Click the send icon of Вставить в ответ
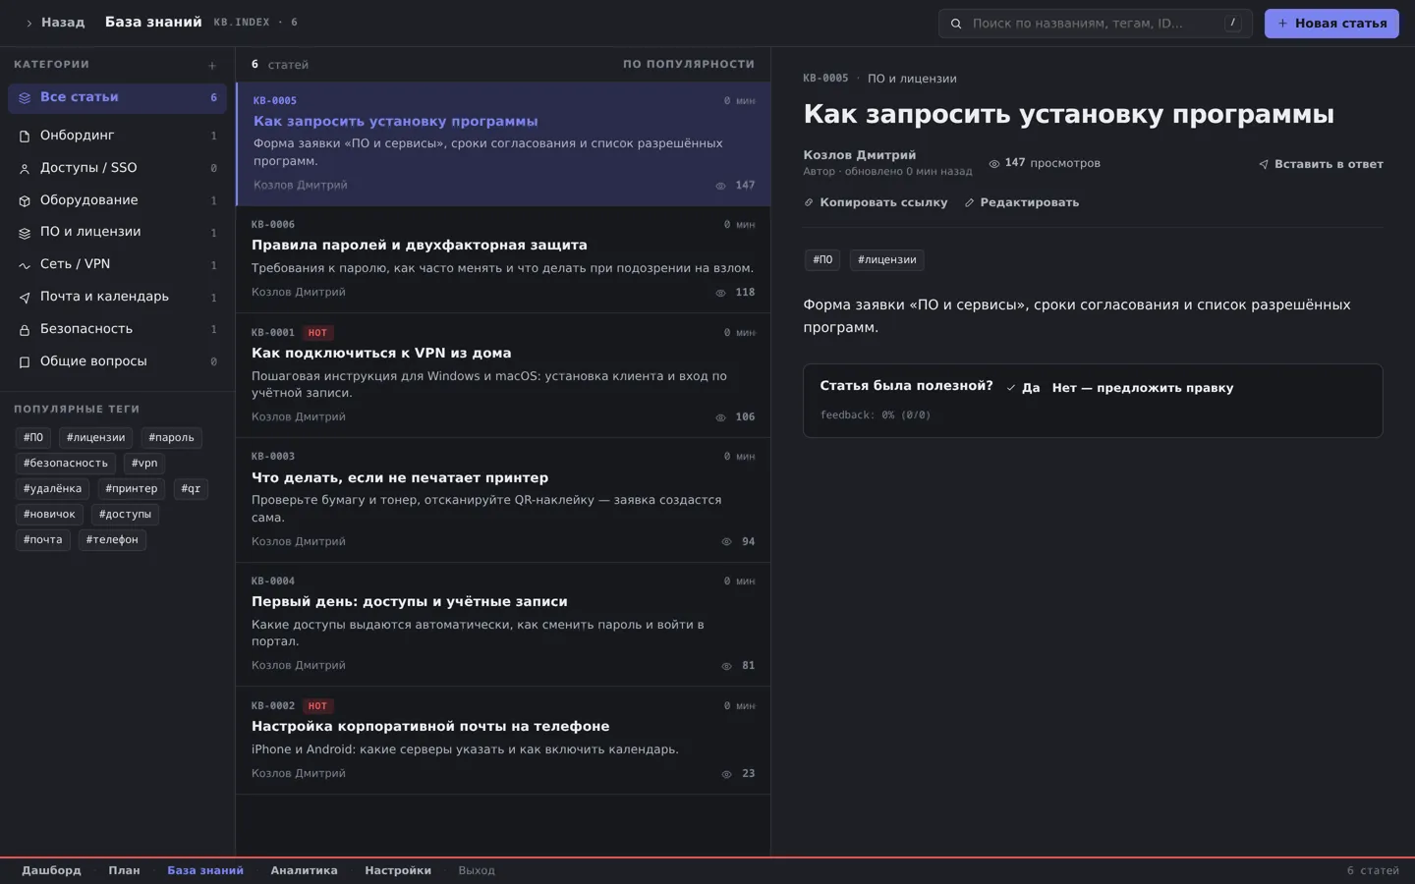 (x=1264, y=165)
